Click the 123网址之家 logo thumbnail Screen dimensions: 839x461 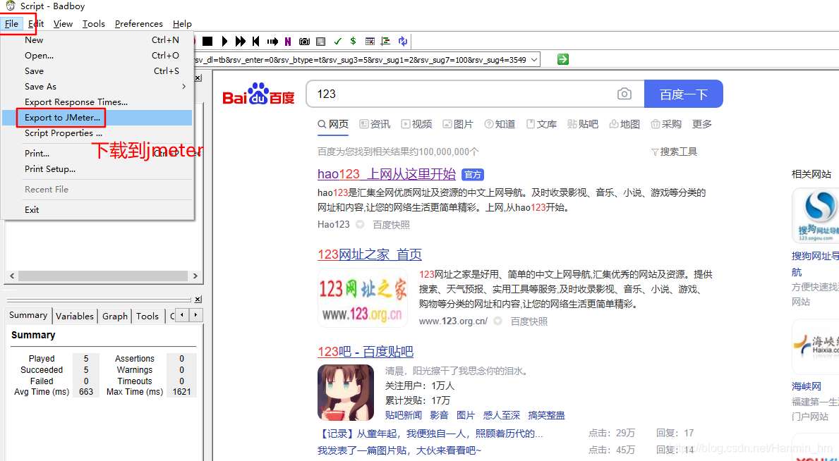tap(363, 297)
